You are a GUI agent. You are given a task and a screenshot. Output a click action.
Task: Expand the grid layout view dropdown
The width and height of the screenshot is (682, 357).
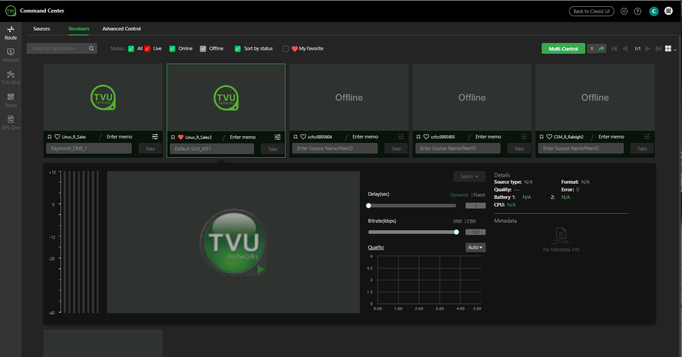[670, 49]
